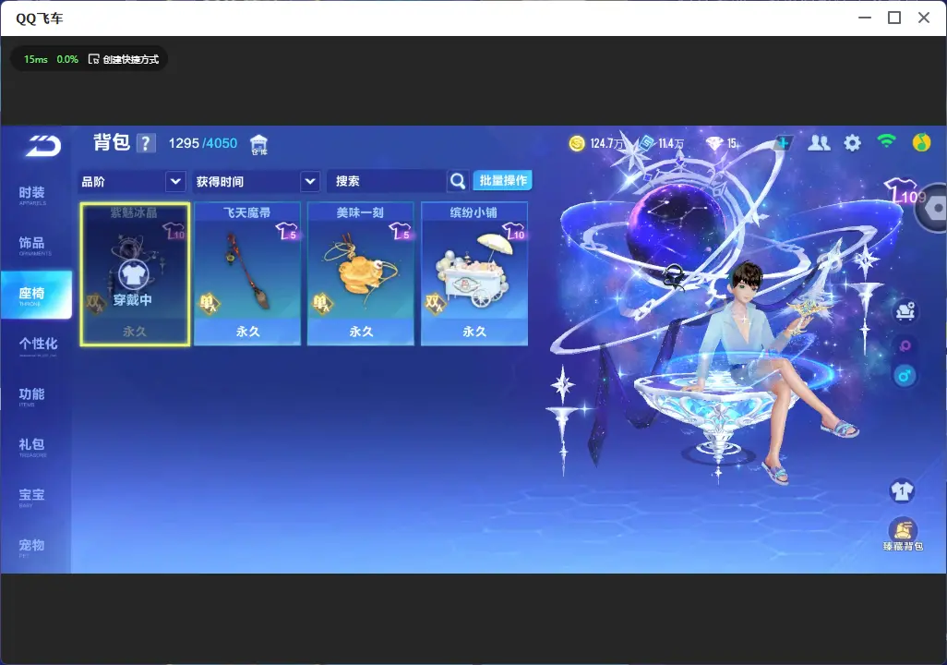Open the settings gear icon
This screenshot has height=665, width=947.
click(852, 143)
